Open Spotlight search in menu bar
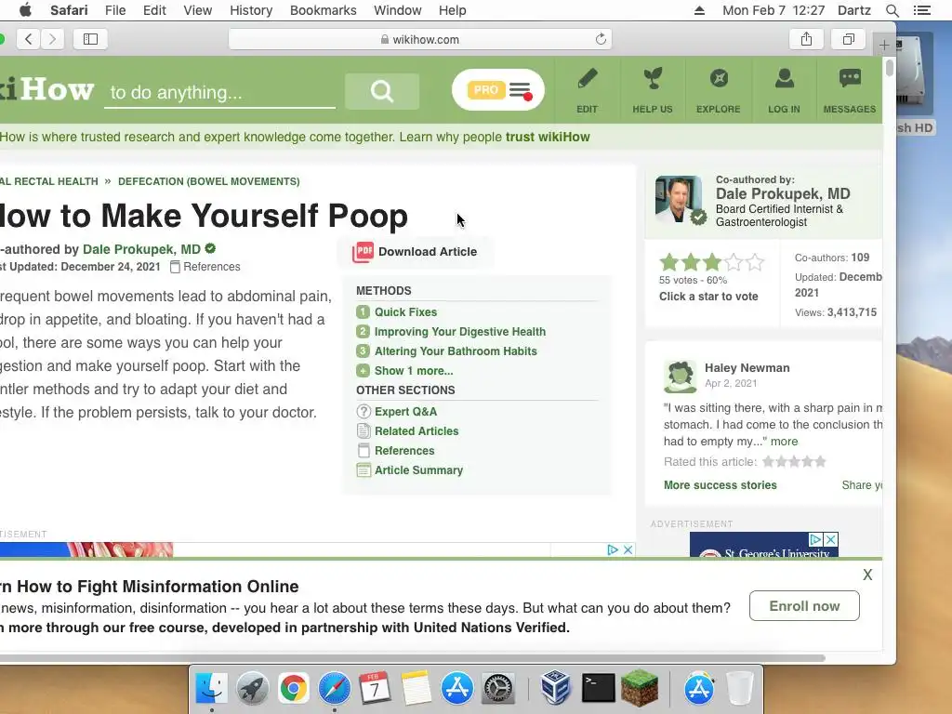Screen dimensions: 952x714 click(x=892, y=10)
